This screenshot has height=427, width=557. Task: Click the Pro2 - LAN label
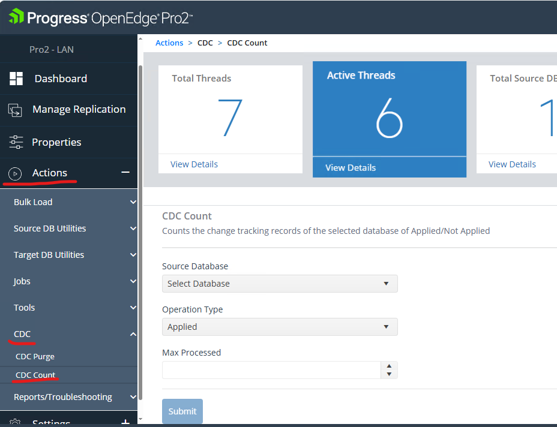coord(52,49)
